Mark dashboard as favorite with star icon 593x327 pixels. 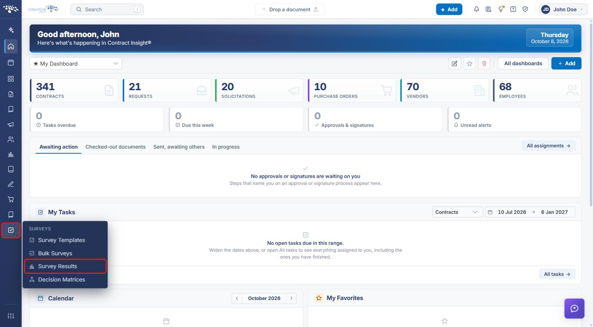point(469,63)
